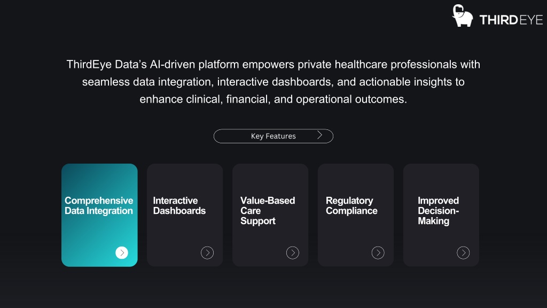Click the circled arrow on Improved Decision-Making card
This screenshot has height=308, width=547.
tap(463, 252)
